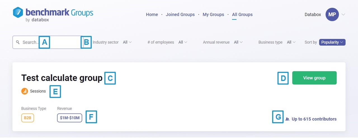Click the MP user avatar
The height and width of the screenshot is (138, 358).
click(332, 14)
